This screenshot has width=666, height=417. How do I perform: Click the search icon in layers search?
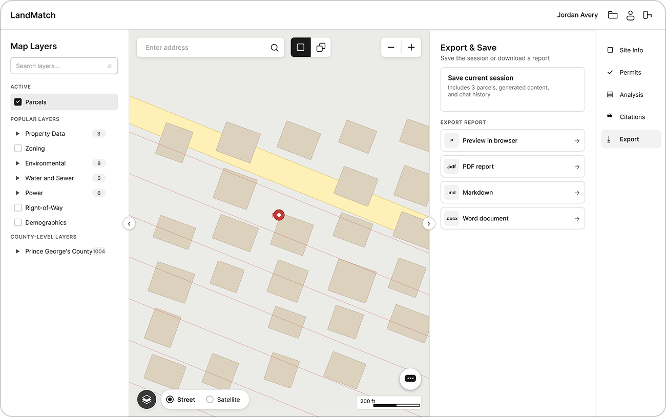110,66
